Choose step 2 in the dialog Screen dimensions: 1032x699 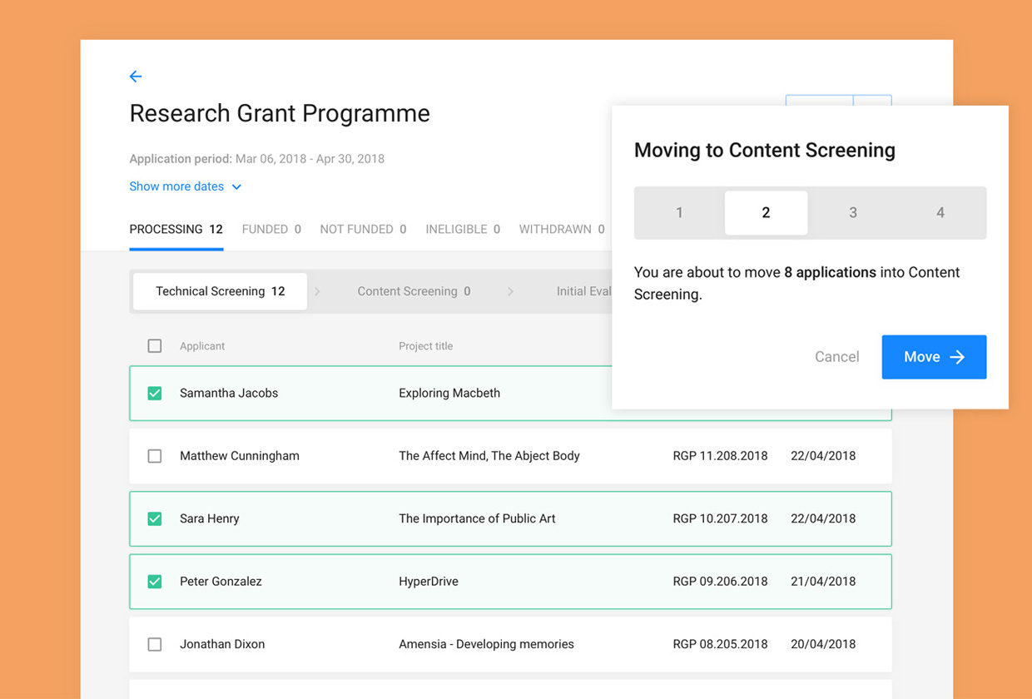tap(767, 213)
